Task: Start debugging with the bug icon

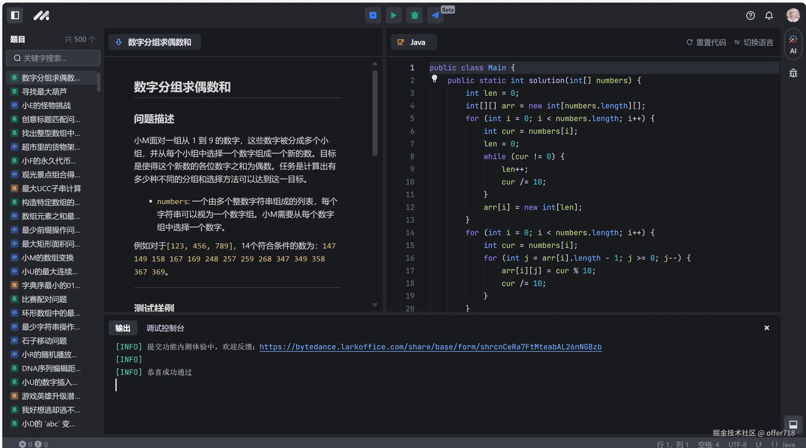Action: tap(414, 15)
